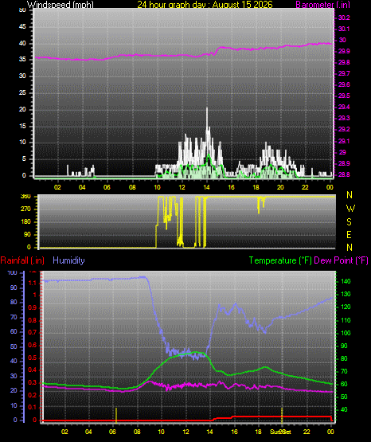Click the Humidity legend label
The height and width of the screenshot is (442, 371).
[x=68, y=260]
